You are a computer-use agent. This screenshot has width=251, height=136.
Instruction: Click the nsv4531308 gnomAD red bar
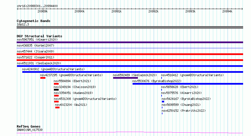click(x=56, y=102)
